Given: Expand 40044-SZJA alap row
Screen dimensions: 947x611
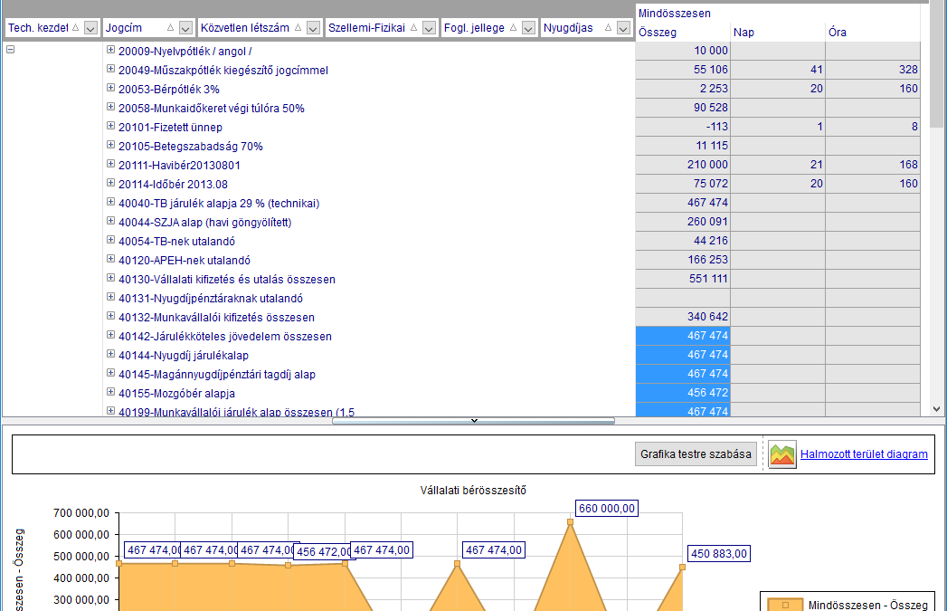Looking at the screenshot, I should pos(110,221).
